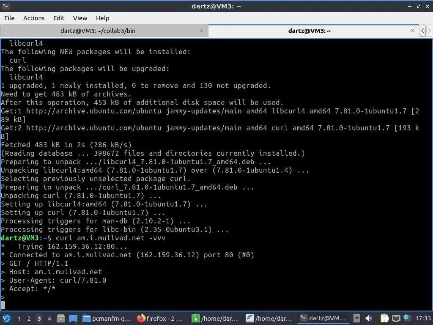Open the clipboard manager tray icon
Image resolution: width=433 pixels, height=325 pixels.
[x=384, y=318]
